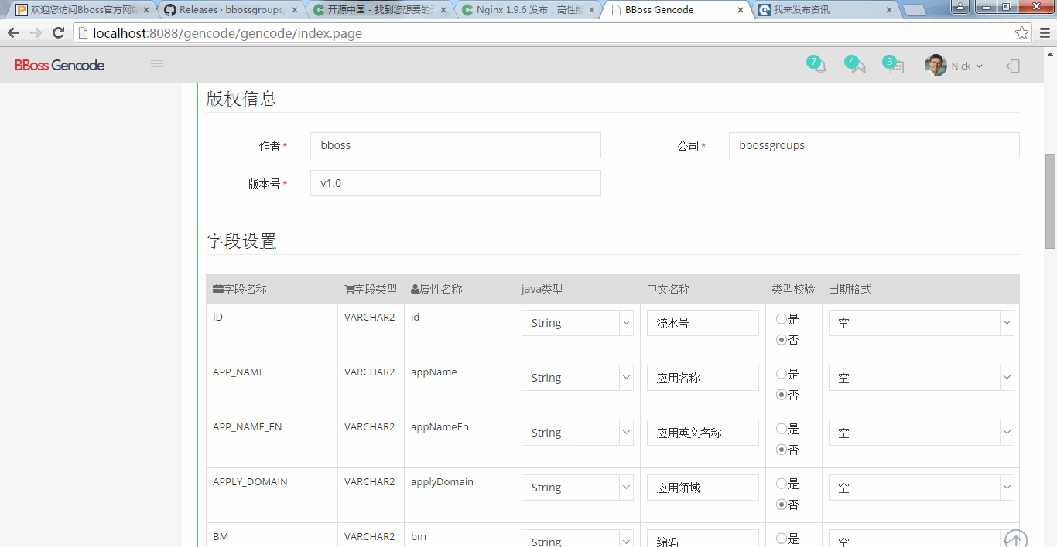
Task: Bookmark page with star icon
Action: click(1021, 33)
